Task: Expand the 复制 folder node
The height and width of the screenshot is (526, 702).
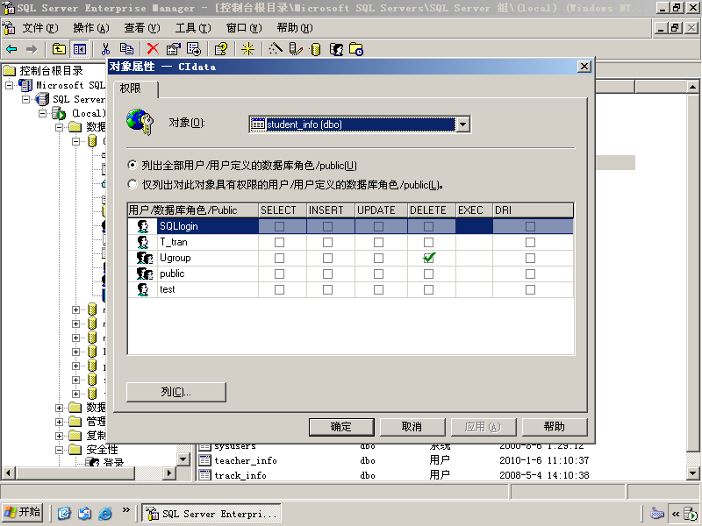Action: point(59,436)
